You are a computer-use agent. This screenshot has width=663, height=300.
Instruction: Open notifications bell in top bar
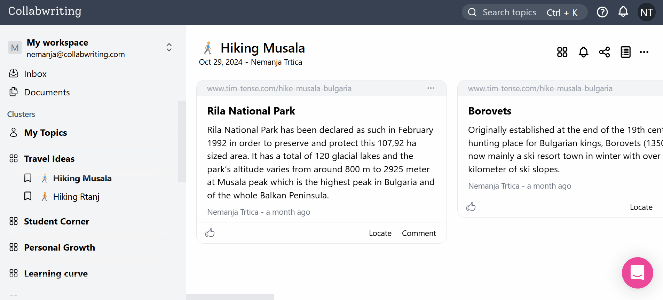[x=623, y=12]
